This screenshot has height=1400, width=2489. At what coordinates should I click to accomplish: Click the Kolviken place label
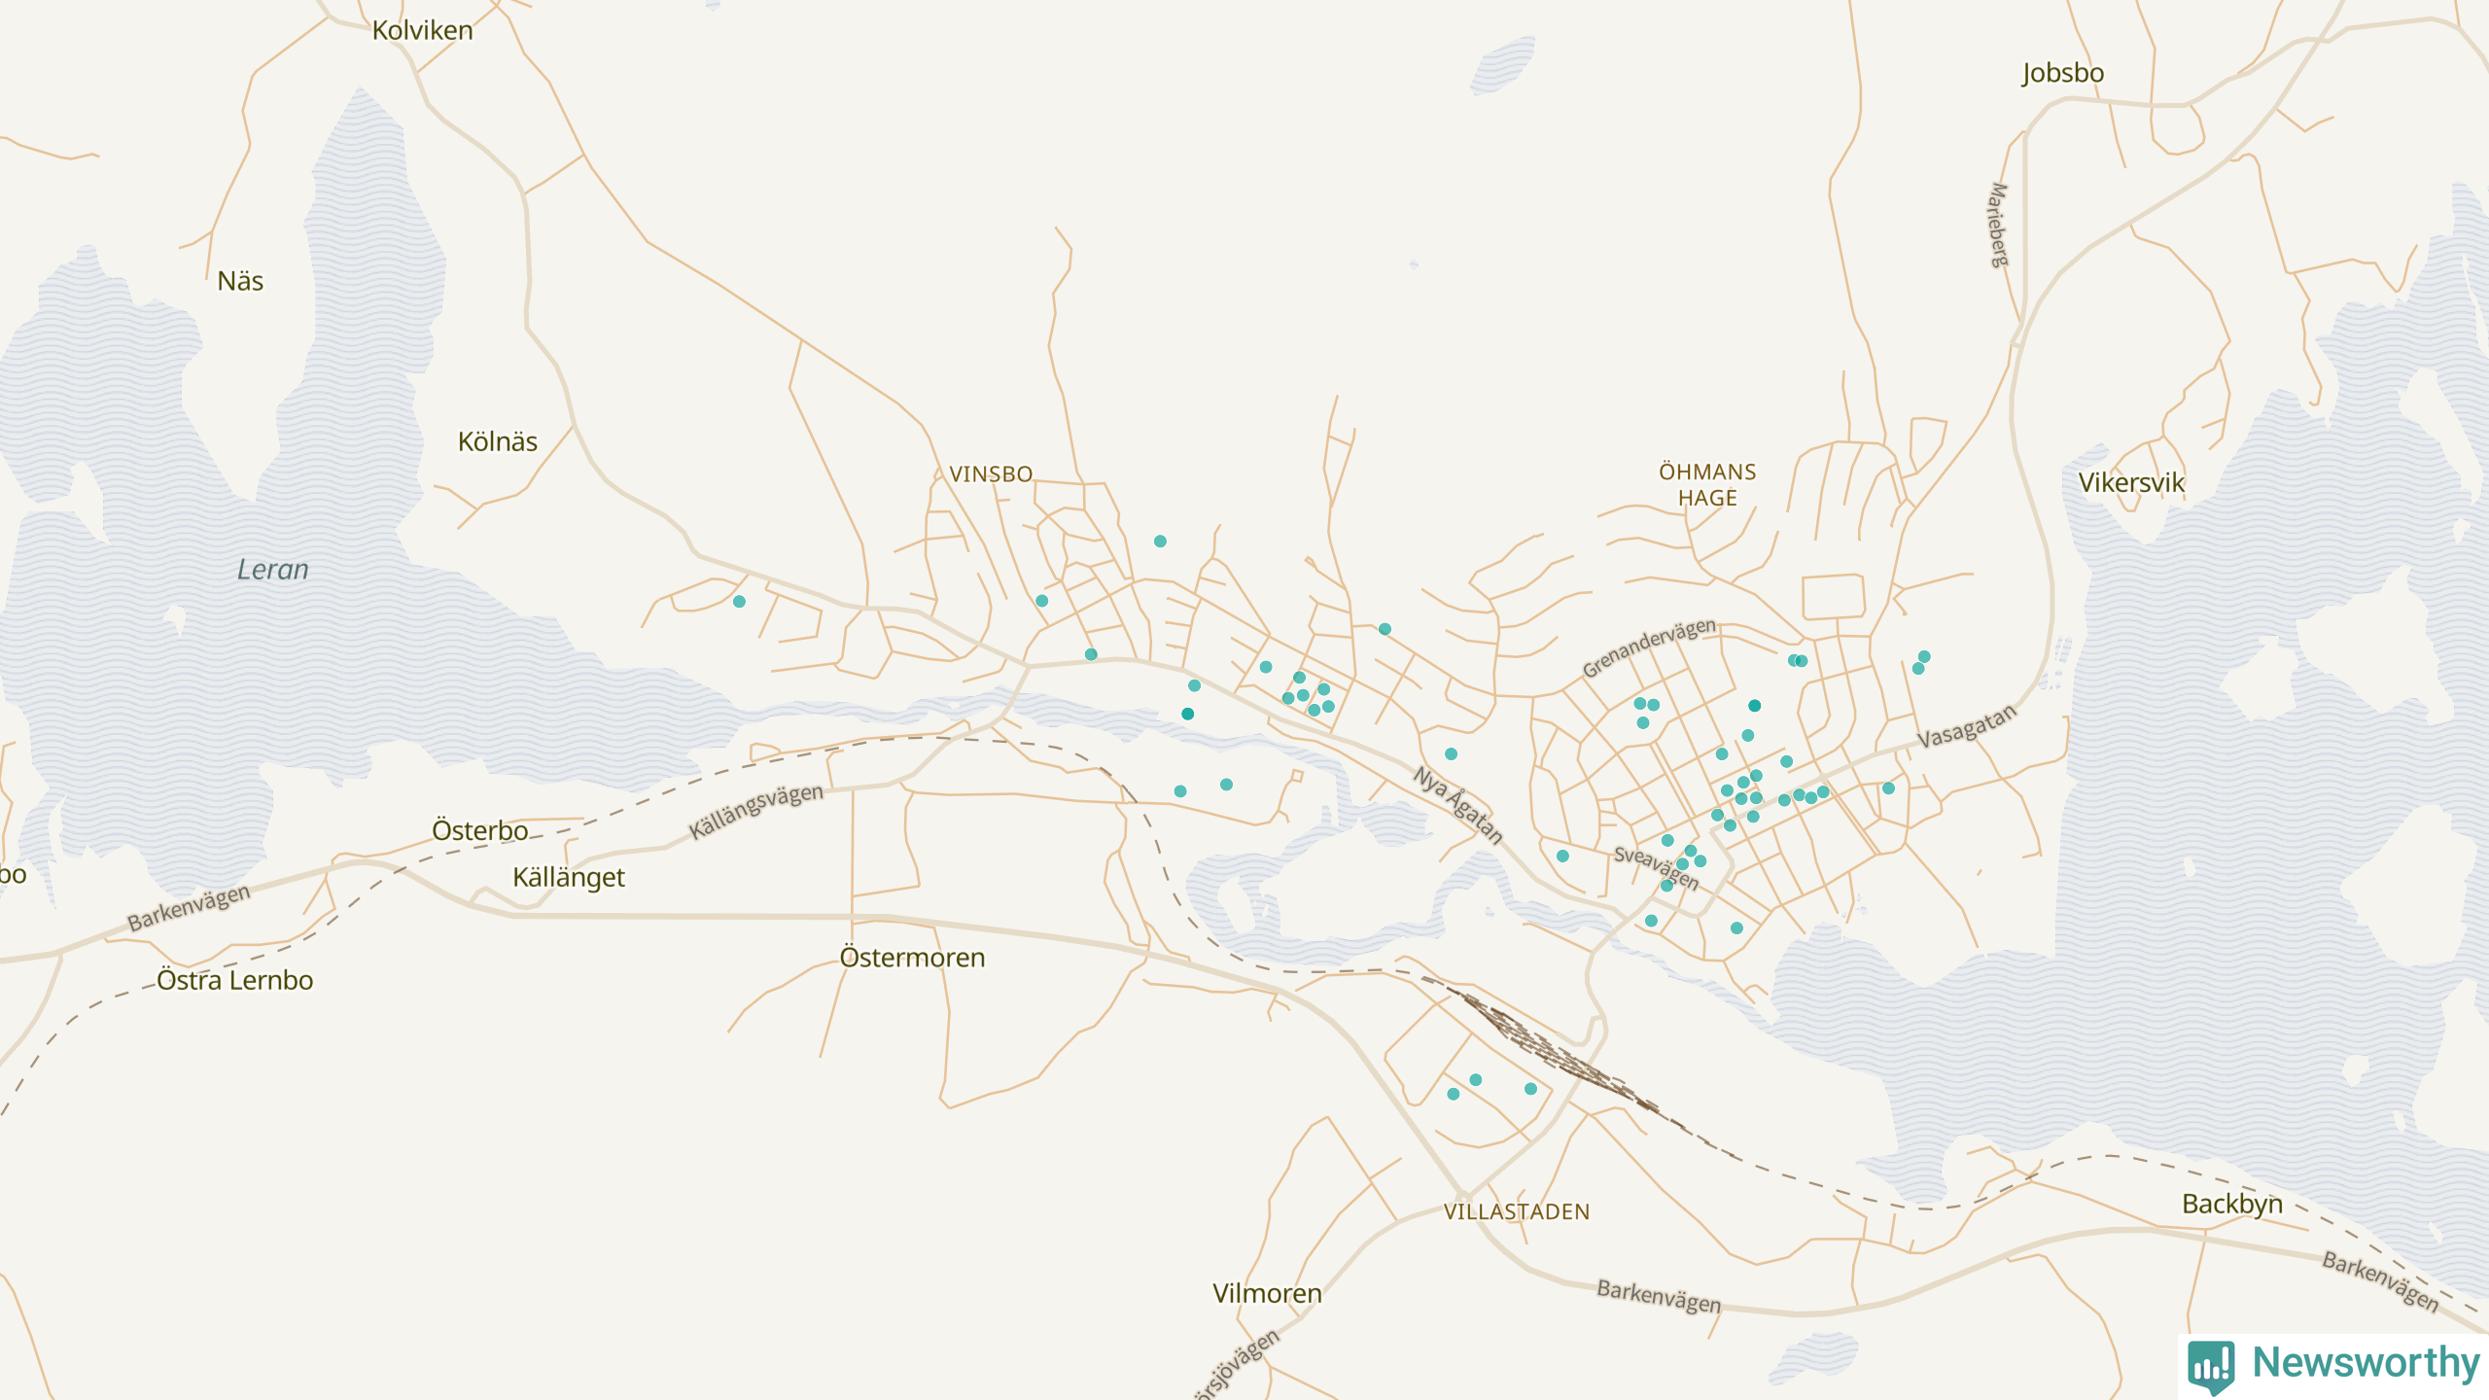[423, 31]
